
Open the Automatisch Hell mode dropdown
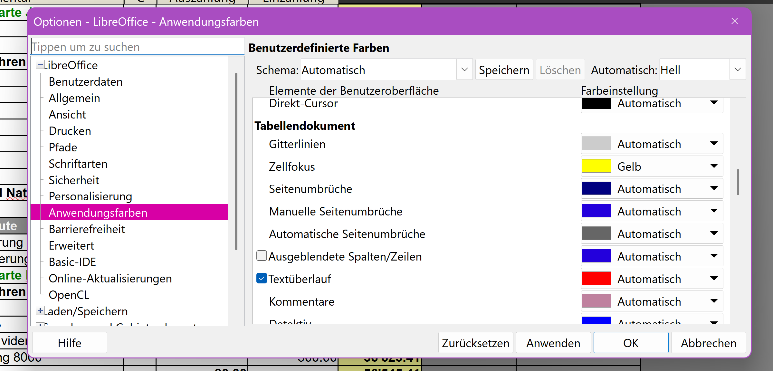[x=738, y=70]
